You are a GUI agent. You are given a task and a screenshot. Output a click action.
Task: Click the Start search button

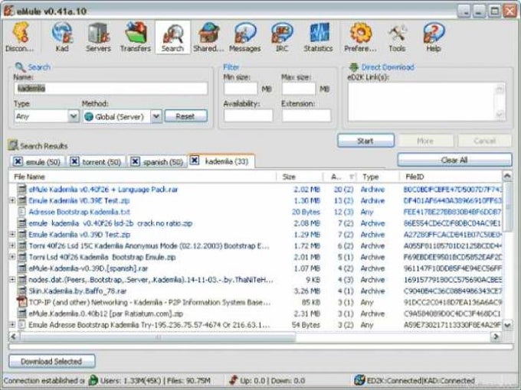[365, 141]
